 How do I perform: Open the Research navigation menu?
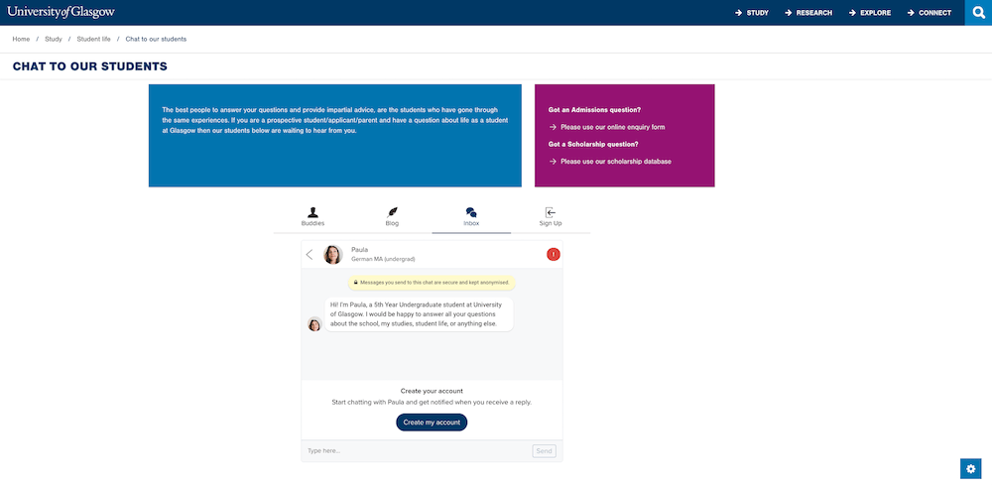[x=808, y=13]
